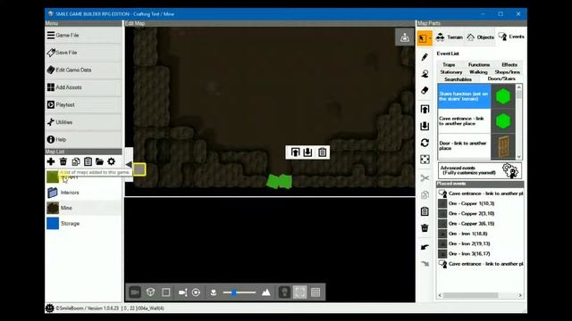Delete map using Map List trash icon
This screenshot has width=572, height=321.
point(63,161)
